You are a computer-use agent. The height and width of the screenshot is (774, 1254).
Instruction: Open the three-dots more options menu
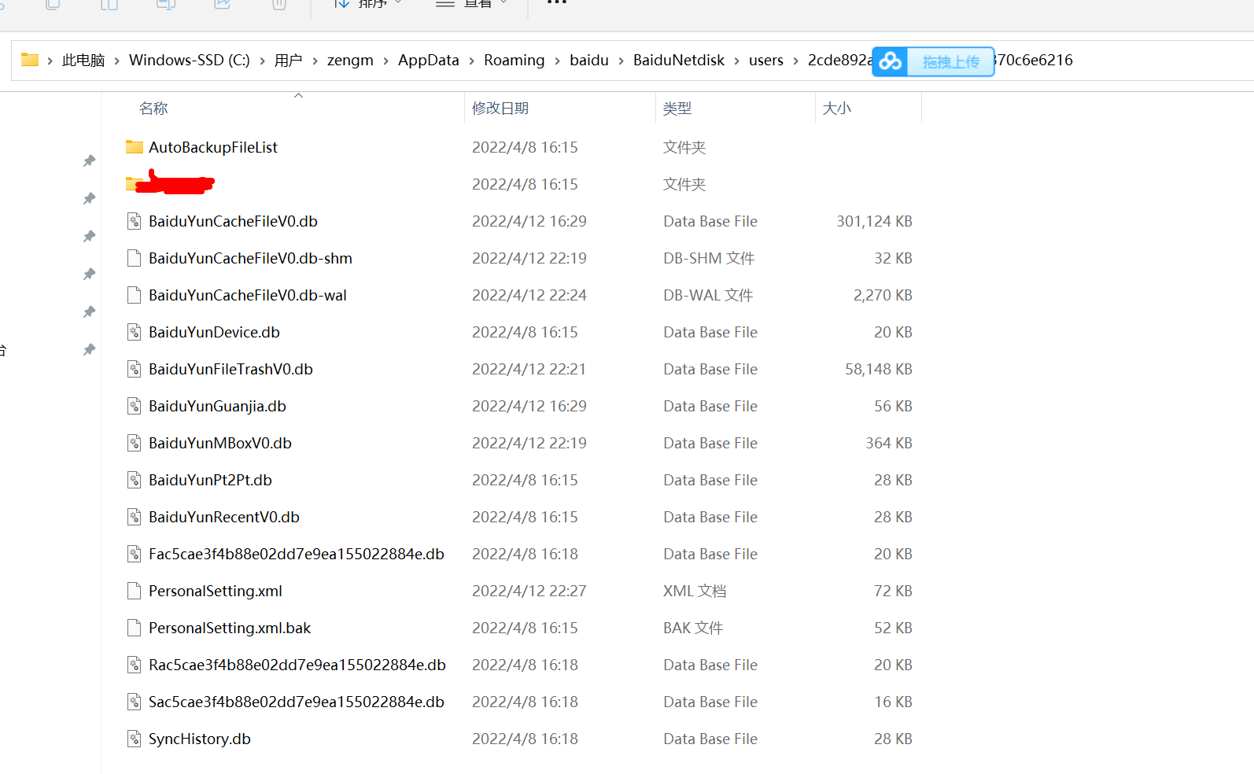[x=557, y=2]
